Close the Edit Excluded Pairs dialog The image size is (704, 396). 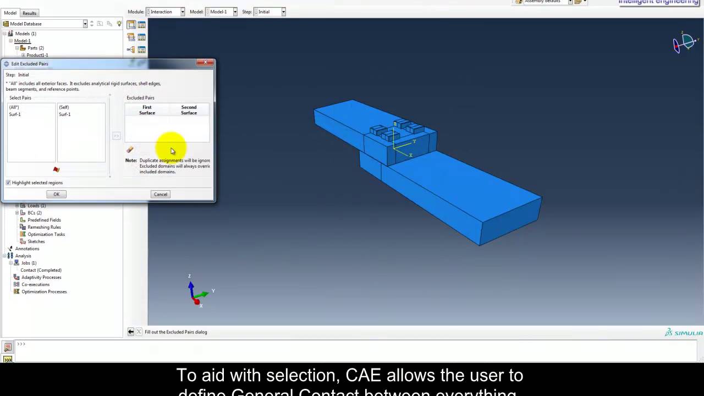coord(205,62)
